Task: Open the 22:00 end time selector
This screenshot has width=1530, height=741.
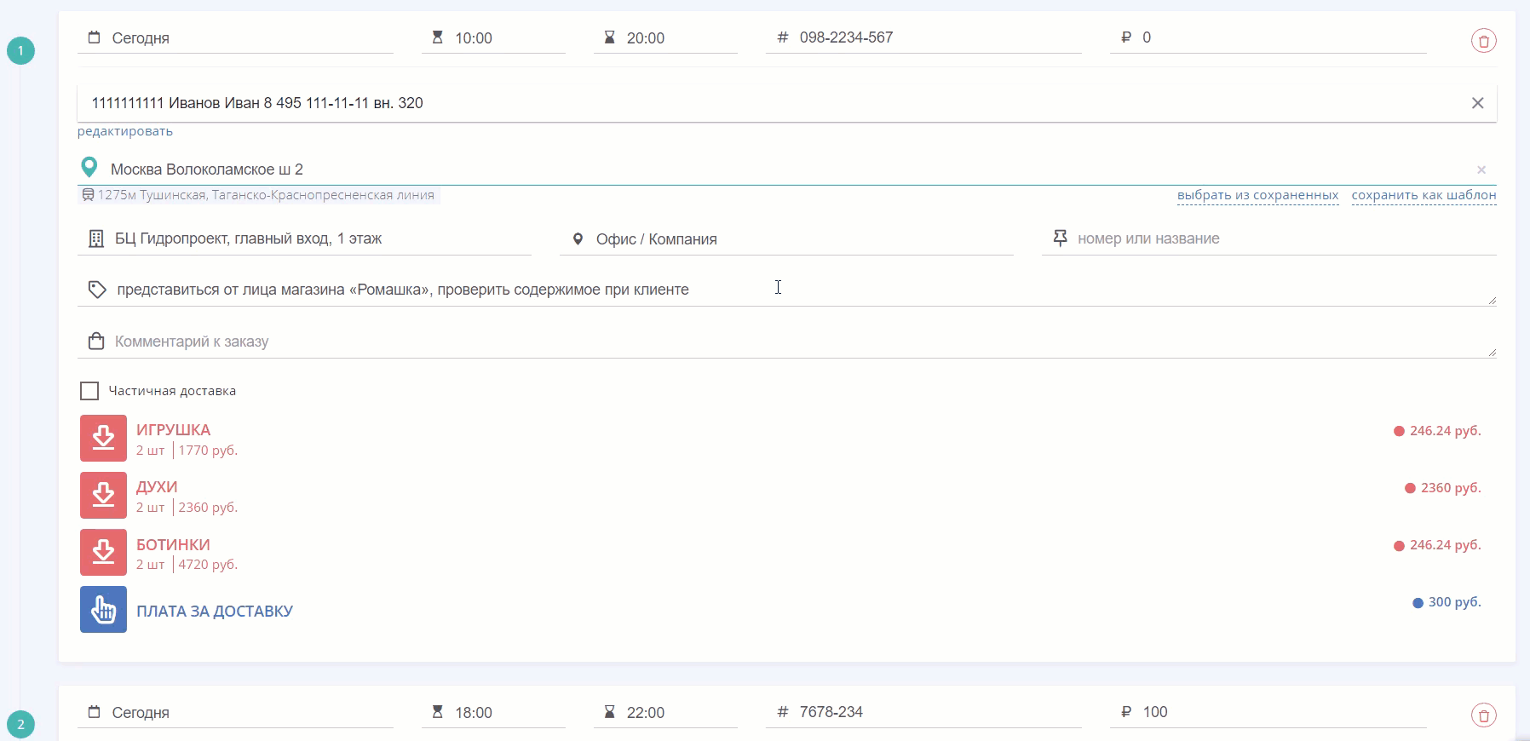Action: (665, 713)
